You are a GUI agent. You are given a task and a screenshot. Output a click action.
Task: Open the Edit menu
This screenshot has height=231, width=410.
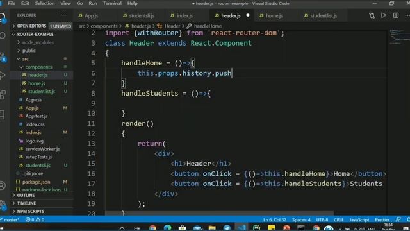(25, 3)
